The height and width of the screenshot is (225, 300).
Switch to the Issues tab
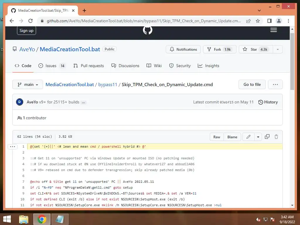(x=52, y=66)
